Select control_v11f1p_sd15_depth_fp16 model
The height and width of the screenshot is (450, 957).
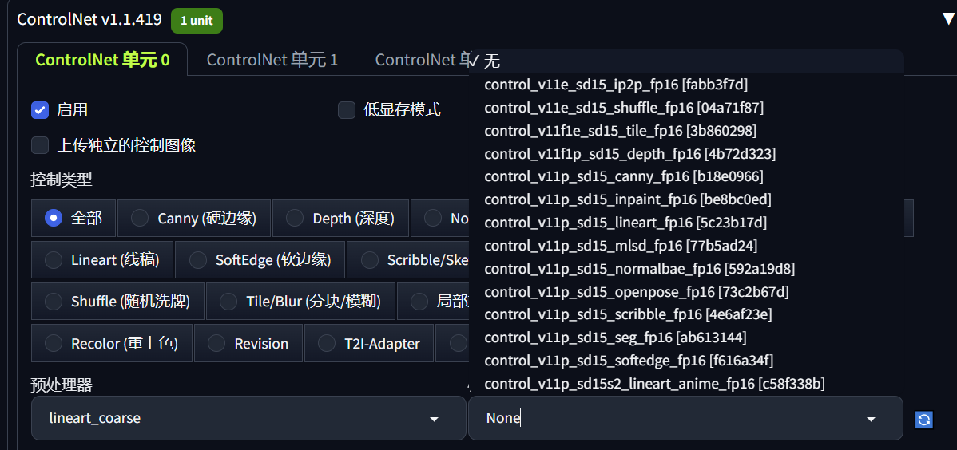[x=686, y=153]
